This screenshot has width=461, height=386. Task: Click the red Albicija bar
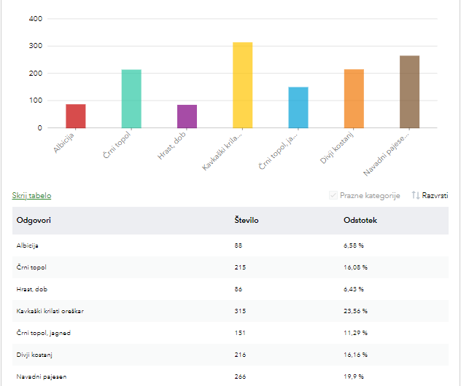(76, 116)
